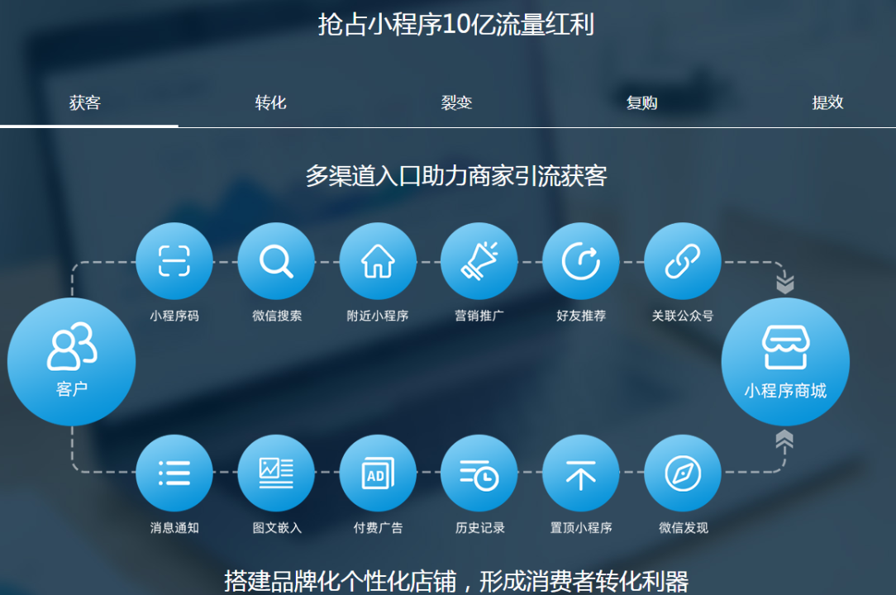
Task: Select the 历史记录 clock list icon
Action: (x=479, y=473)
